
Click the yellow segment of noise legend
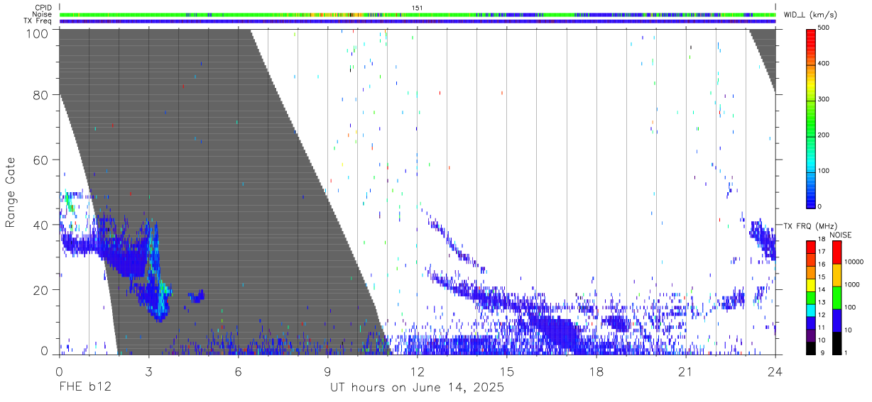(x=836, y=274)
